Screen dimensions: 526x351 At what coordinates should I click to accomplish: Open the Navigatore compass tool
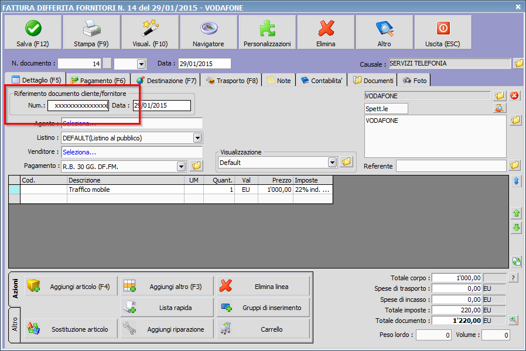tap(209, 33)
